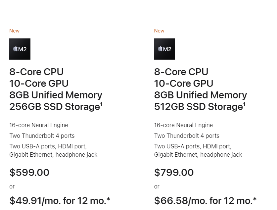Click the 256GB SSD Storage heading
The image size is (277, 210).
coord(54,107)
